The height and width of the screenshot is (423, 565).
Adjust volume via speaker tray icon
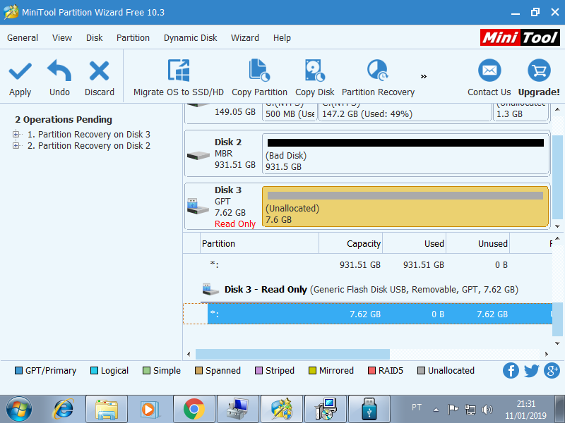click(487, 410)
